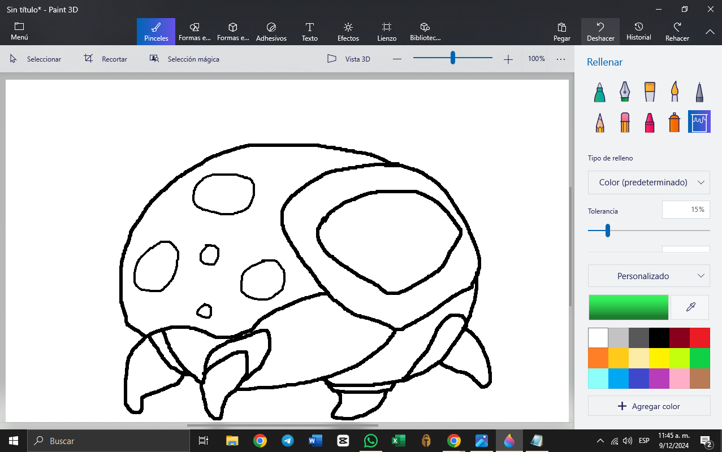Click the Tolerancia 15% input field
Image resolution: width=722 pixels, height=452 pixels.
[686, 210]
